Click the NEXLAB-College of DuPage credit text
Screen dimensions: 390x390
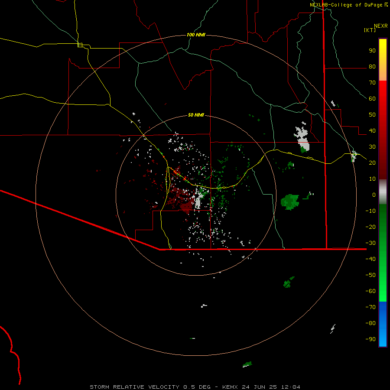coord(348,5)
